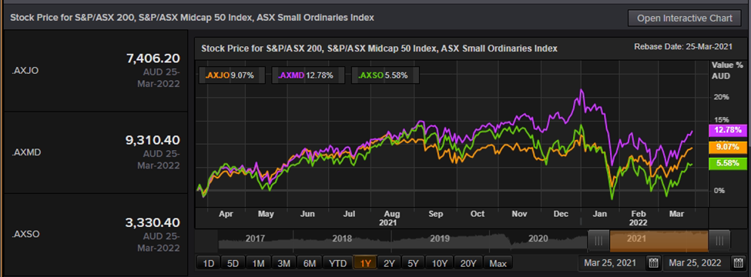751x277 pixels.
Task: Click the Value % AUD axis title
Action: [x=727, y=70]
